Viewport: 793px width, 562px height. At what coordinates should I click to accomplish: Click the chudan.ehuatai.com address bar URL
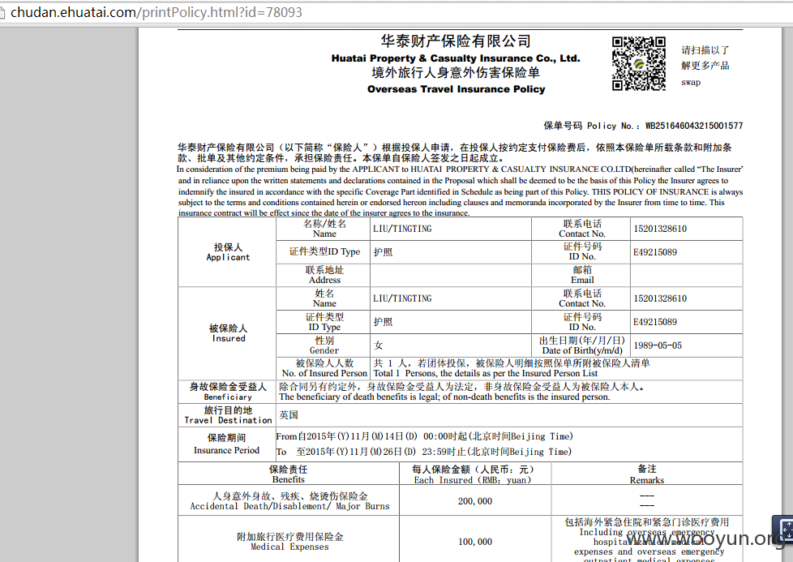pyautogui.click(x=156, y=12)
